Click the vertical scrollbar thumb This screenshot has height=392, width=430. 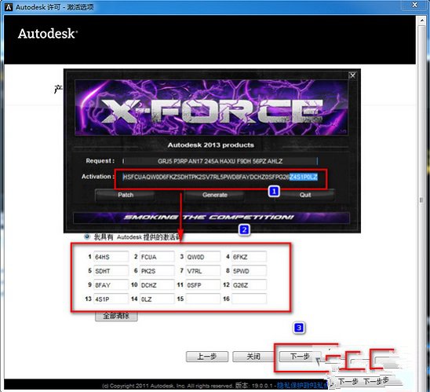coord(421,200)
